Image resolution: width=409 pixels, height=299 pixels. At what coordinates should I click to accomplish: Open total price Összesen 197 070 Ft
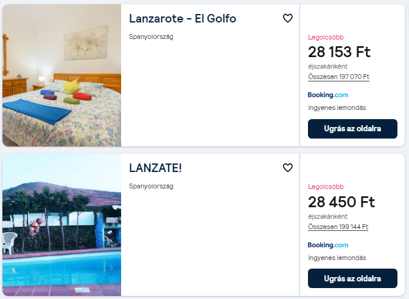point(338,77)
